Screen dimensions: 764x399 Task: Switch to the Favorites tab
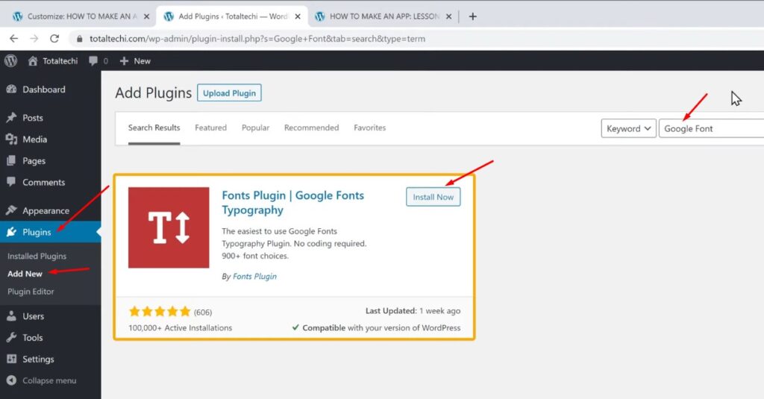[x=370, y=128]
